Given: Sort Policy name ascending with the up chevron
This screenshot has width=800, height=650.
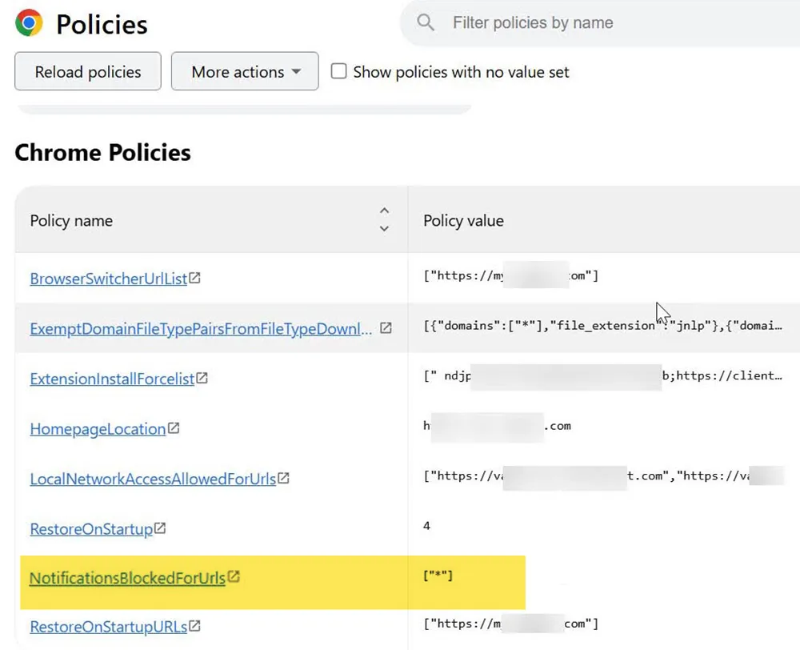Looking at the screenshot, I should [x=384, y=211].
